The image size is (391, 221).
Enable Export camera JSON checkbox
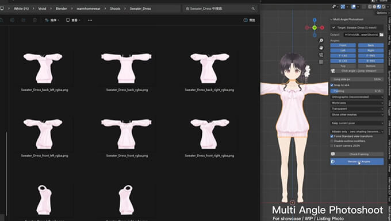[x=332, y=146]
